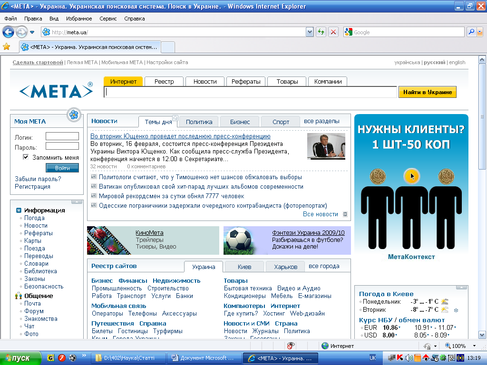Select the Харьков tab in Реестр сайтов
Viewport: 487px width, 365px height.
286,267
